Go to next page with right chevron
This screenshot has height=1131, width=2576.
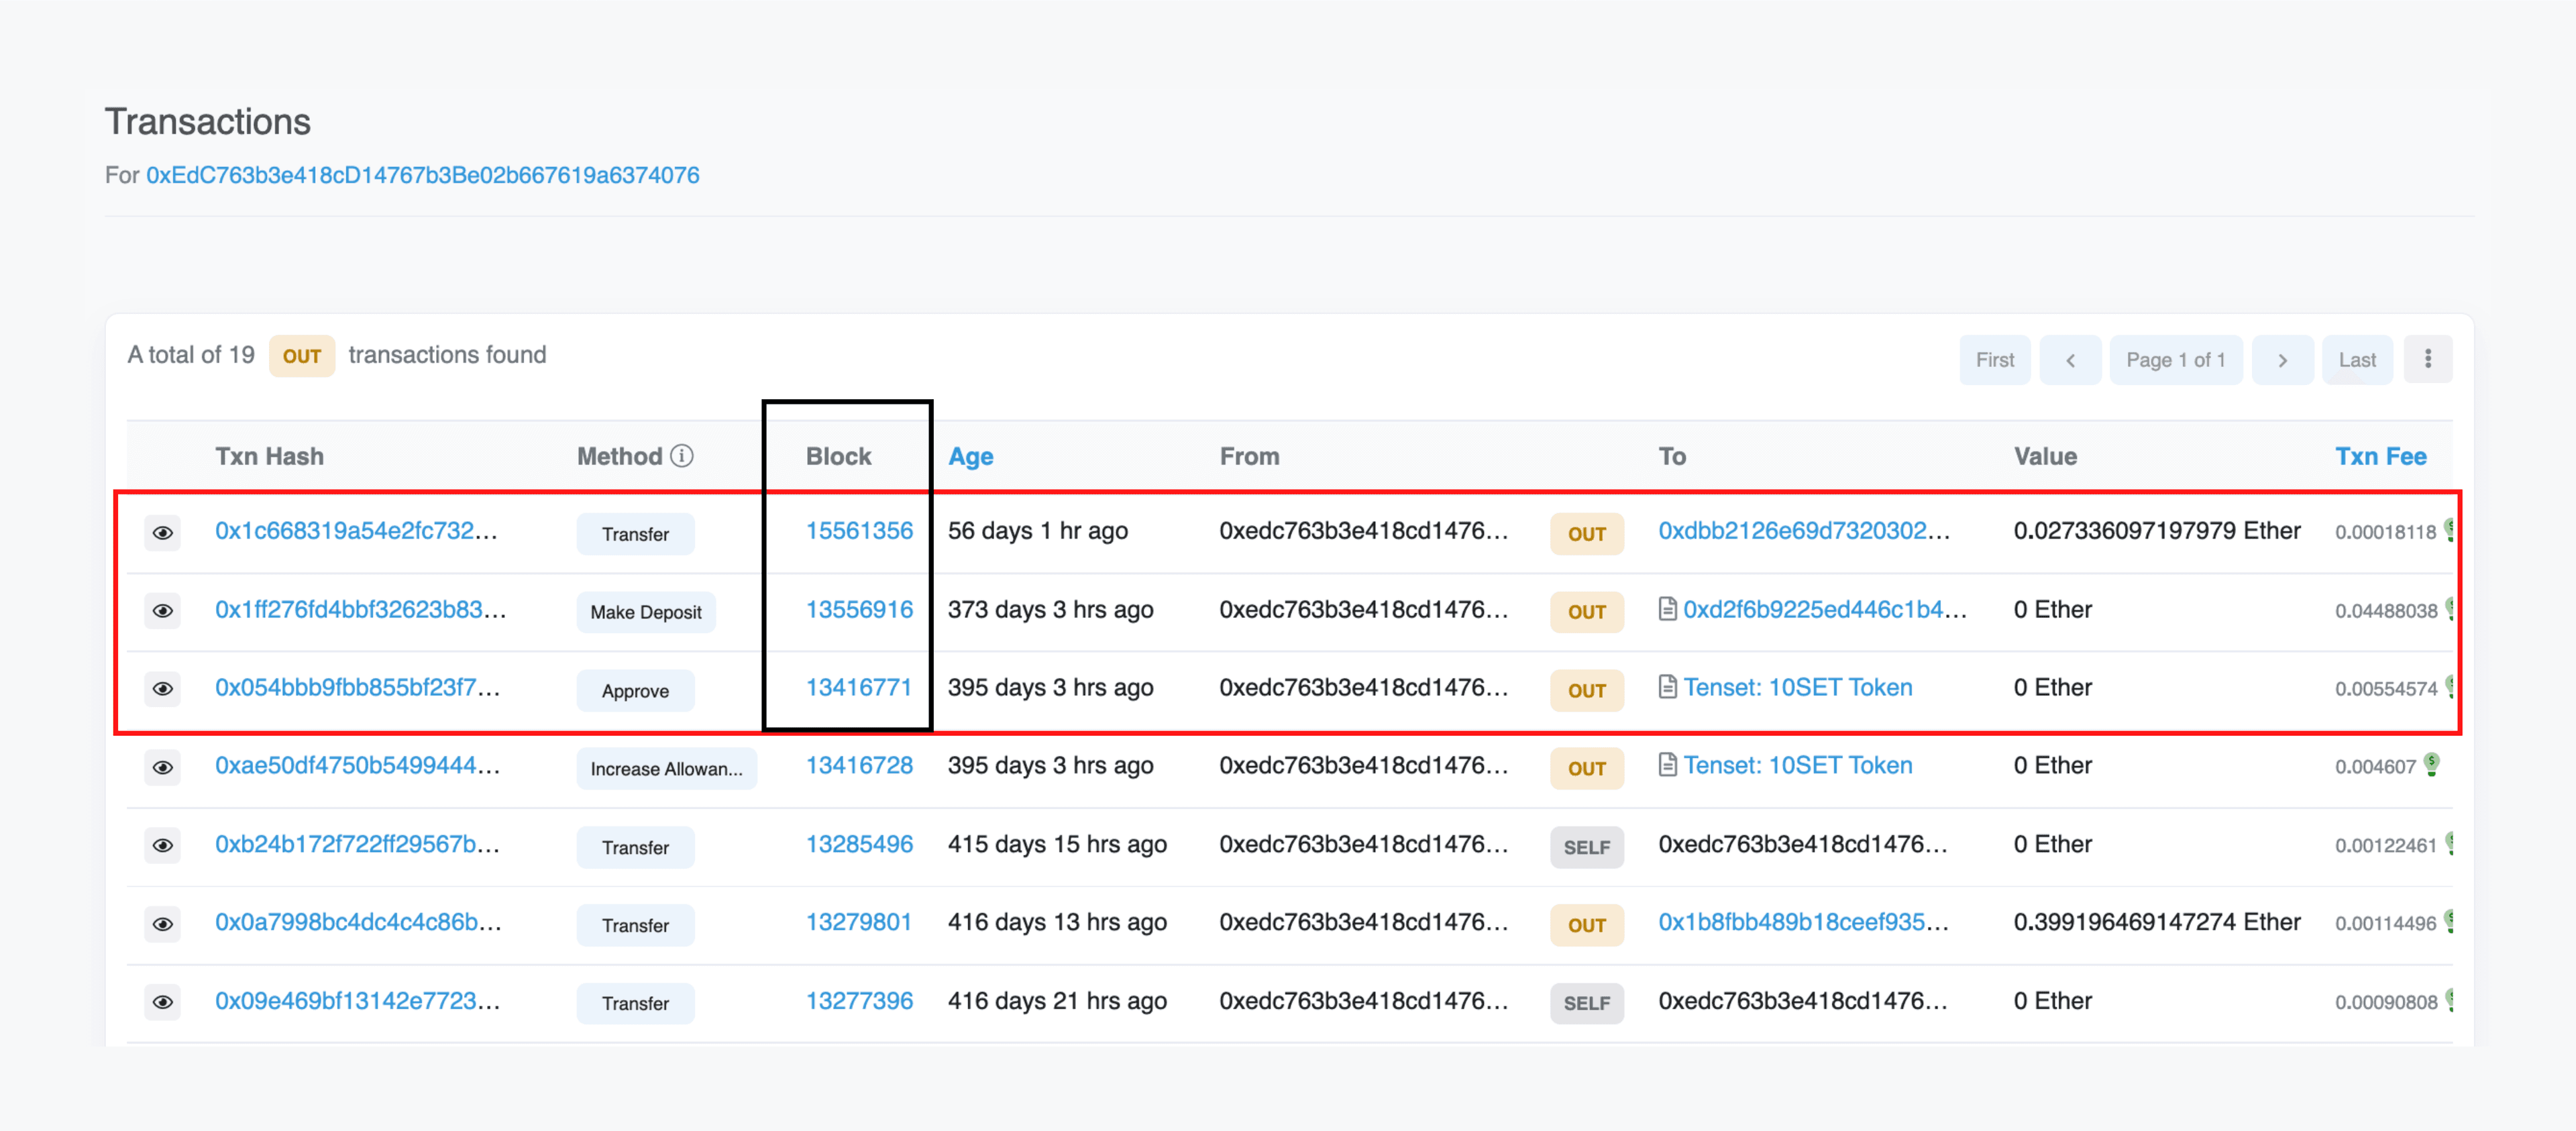click(2282, 360)
